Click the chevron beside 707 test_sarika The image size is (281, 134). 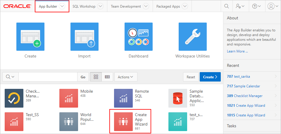(276, 77)
